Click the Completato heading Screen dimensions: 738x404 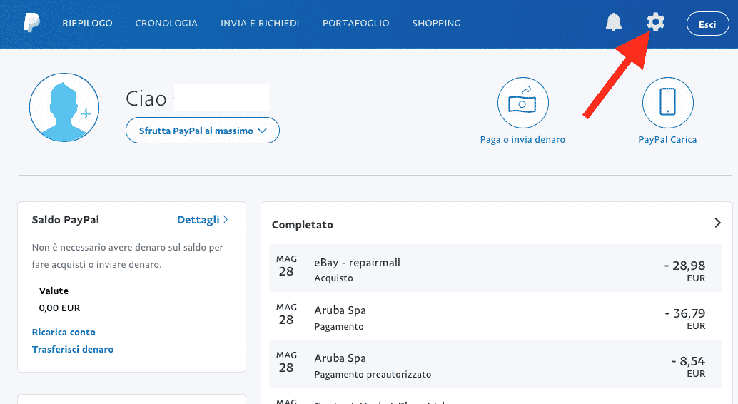coord(302,225)
